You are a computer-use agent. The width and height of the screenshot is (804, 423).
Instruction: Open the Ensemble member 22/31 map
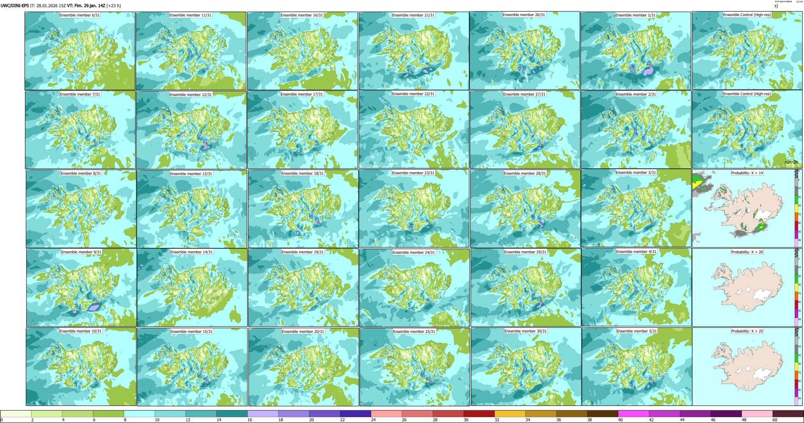(414, 129)
